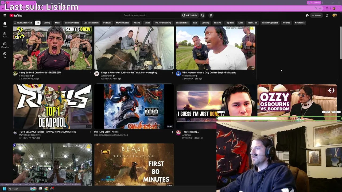Open Marvel Rivals Competitive channel avatar

15,133
